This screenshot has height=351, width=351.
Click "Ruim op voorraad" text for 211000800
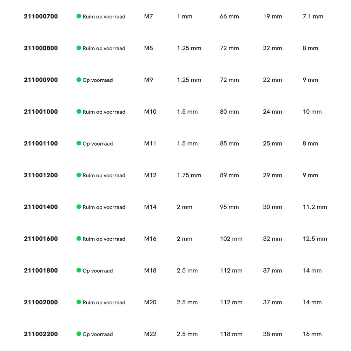104,48
